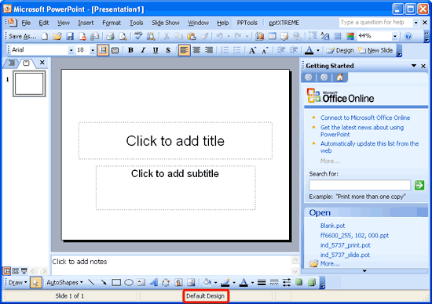The height and width of the screenshot is (304, 432).
Task: Open the 44% zoom dropdown
Action: pyautogui.click(x=395, y=36)
